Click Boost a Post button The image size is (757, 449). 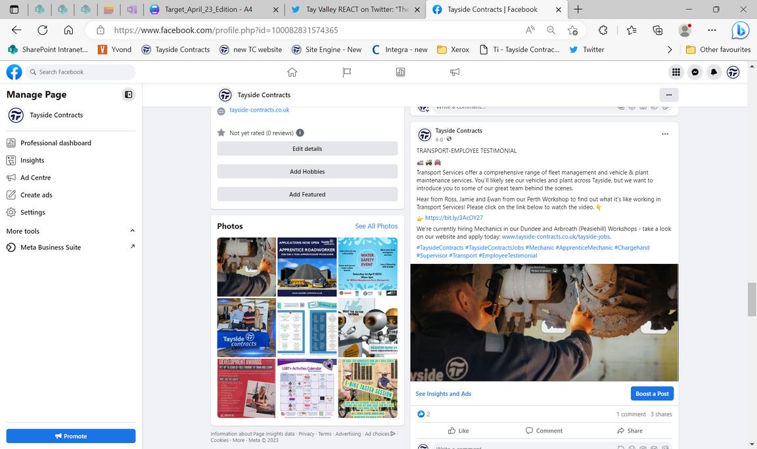[652, 394]
